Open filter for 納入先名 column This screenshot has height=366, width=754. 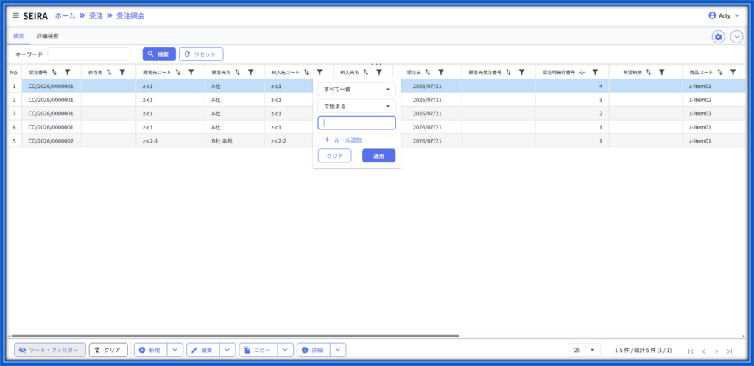(379, 72)
